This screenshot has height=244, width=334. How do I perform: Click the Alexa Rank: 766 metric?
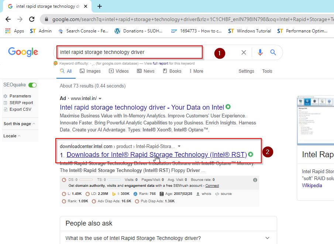pyautogui.click(x=145, y=194)
